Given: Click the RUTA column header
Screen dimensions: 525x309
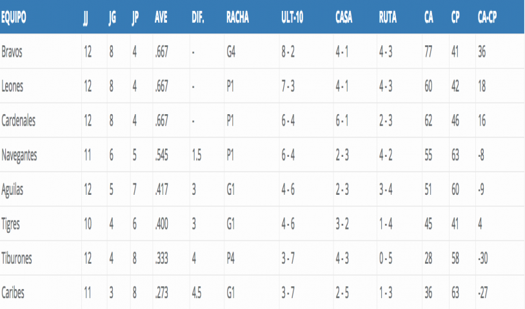Looking at the screenshot, I should [388, 18].
